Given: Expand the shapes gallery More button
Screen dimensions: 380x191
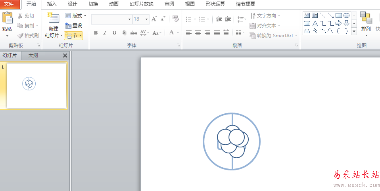Looking at the screenshot, I should tap(354, 31).
